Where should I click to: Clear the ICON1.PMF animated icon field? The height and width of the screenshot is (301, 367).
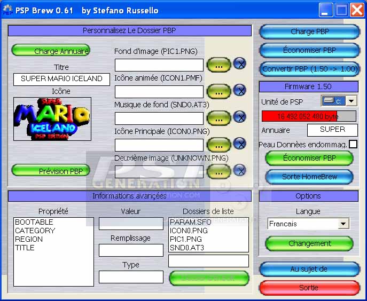(x=240, y=90)
